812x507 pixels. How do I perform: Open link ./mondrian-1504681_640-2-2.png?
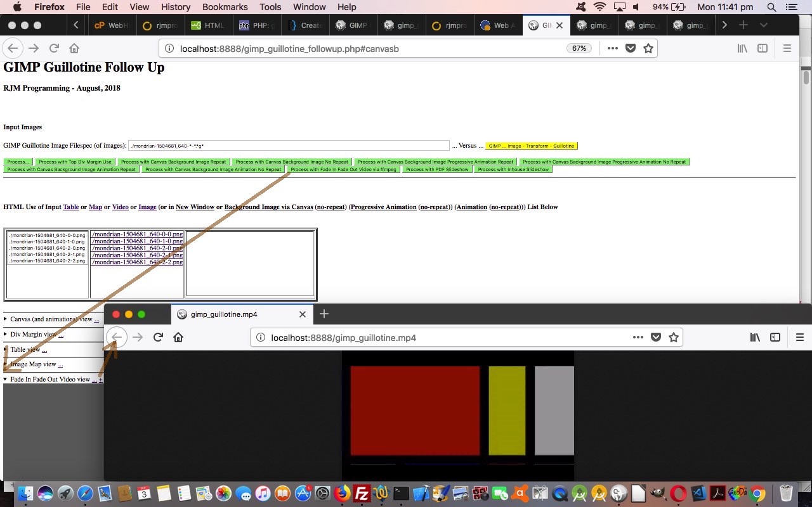click(x=137, y=262)
